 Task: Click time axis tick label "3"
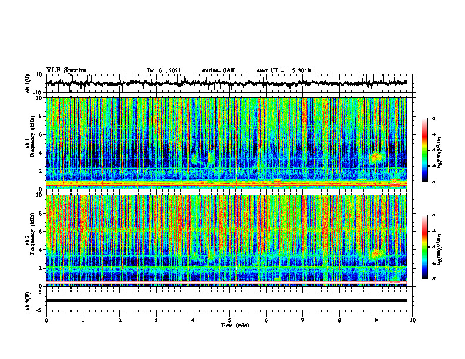click(156, 320)
